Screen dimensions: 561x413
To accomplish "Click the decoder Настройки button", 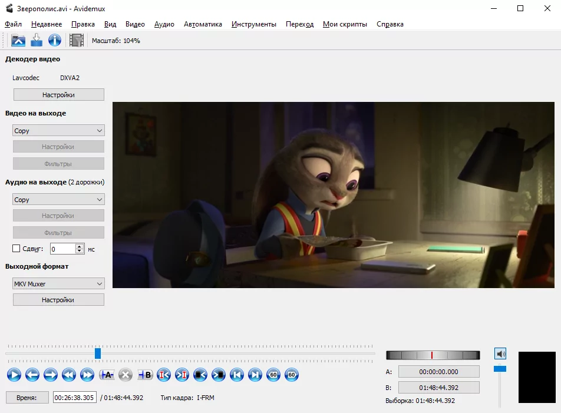I will 59,95.
